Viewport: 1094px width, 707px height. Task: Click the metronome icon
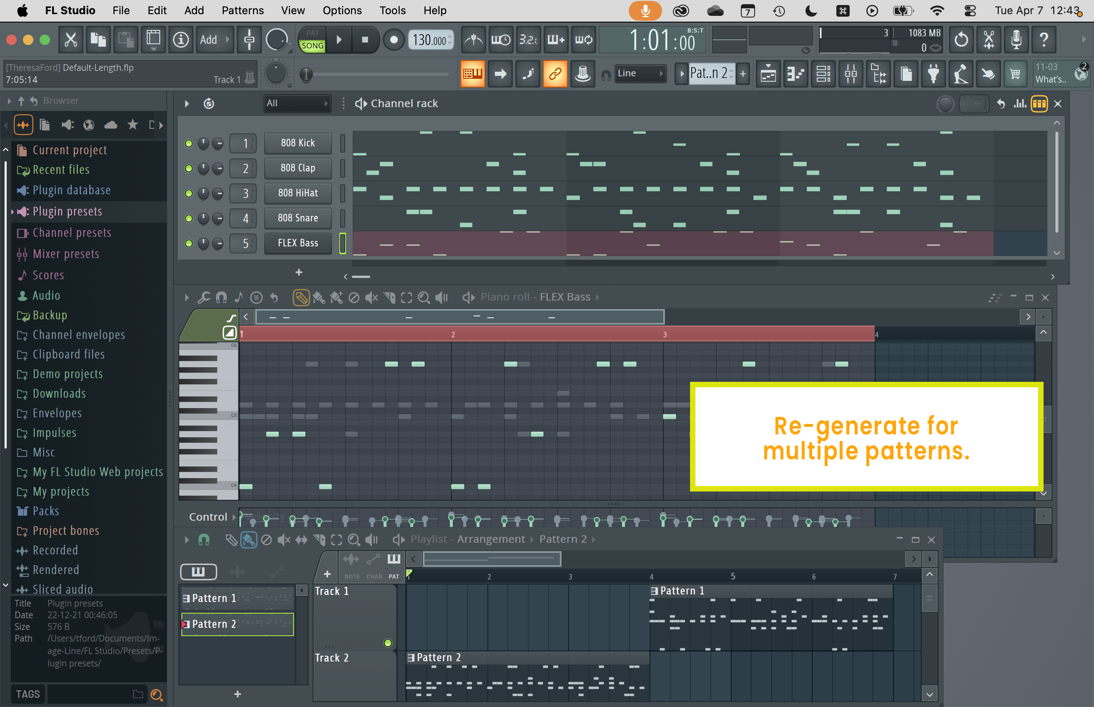pyautogui.click(x=473, y=40)
